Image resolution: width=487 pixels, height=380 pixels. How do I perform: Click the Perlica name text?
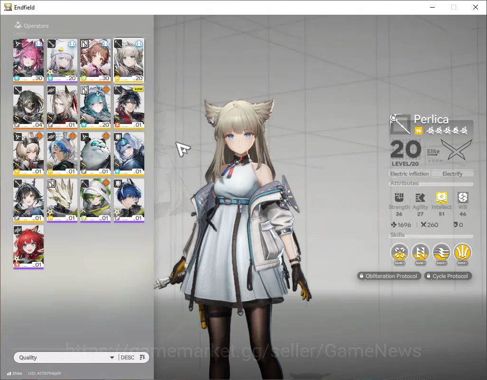tap(431, 119)
